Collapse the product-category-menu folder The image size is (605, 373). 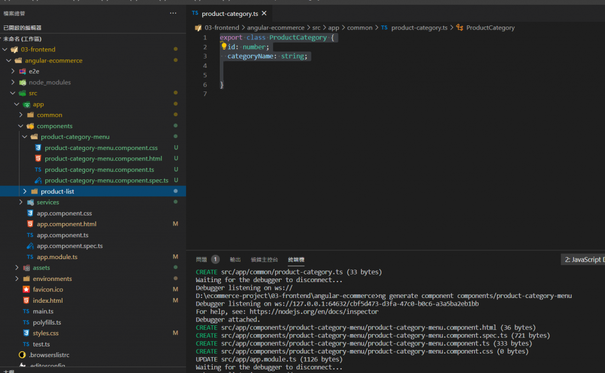[x=25, y=137]
